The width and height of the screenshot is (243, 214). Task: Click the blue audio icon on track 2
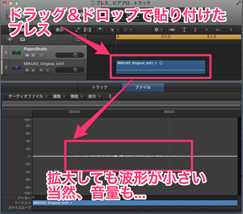coord(16,67)
